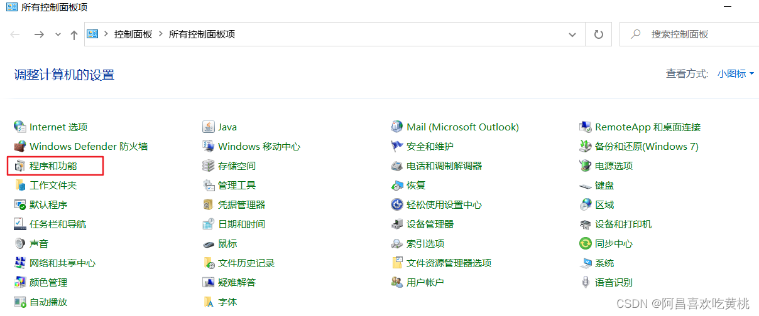Open the 小图标 view mode dropdown

pyautogui.click(x=736, y=74)
